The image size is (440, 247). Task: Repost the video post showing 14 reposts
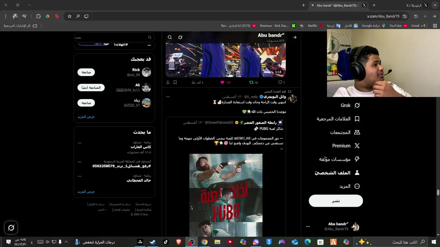(x=253, y=82)
